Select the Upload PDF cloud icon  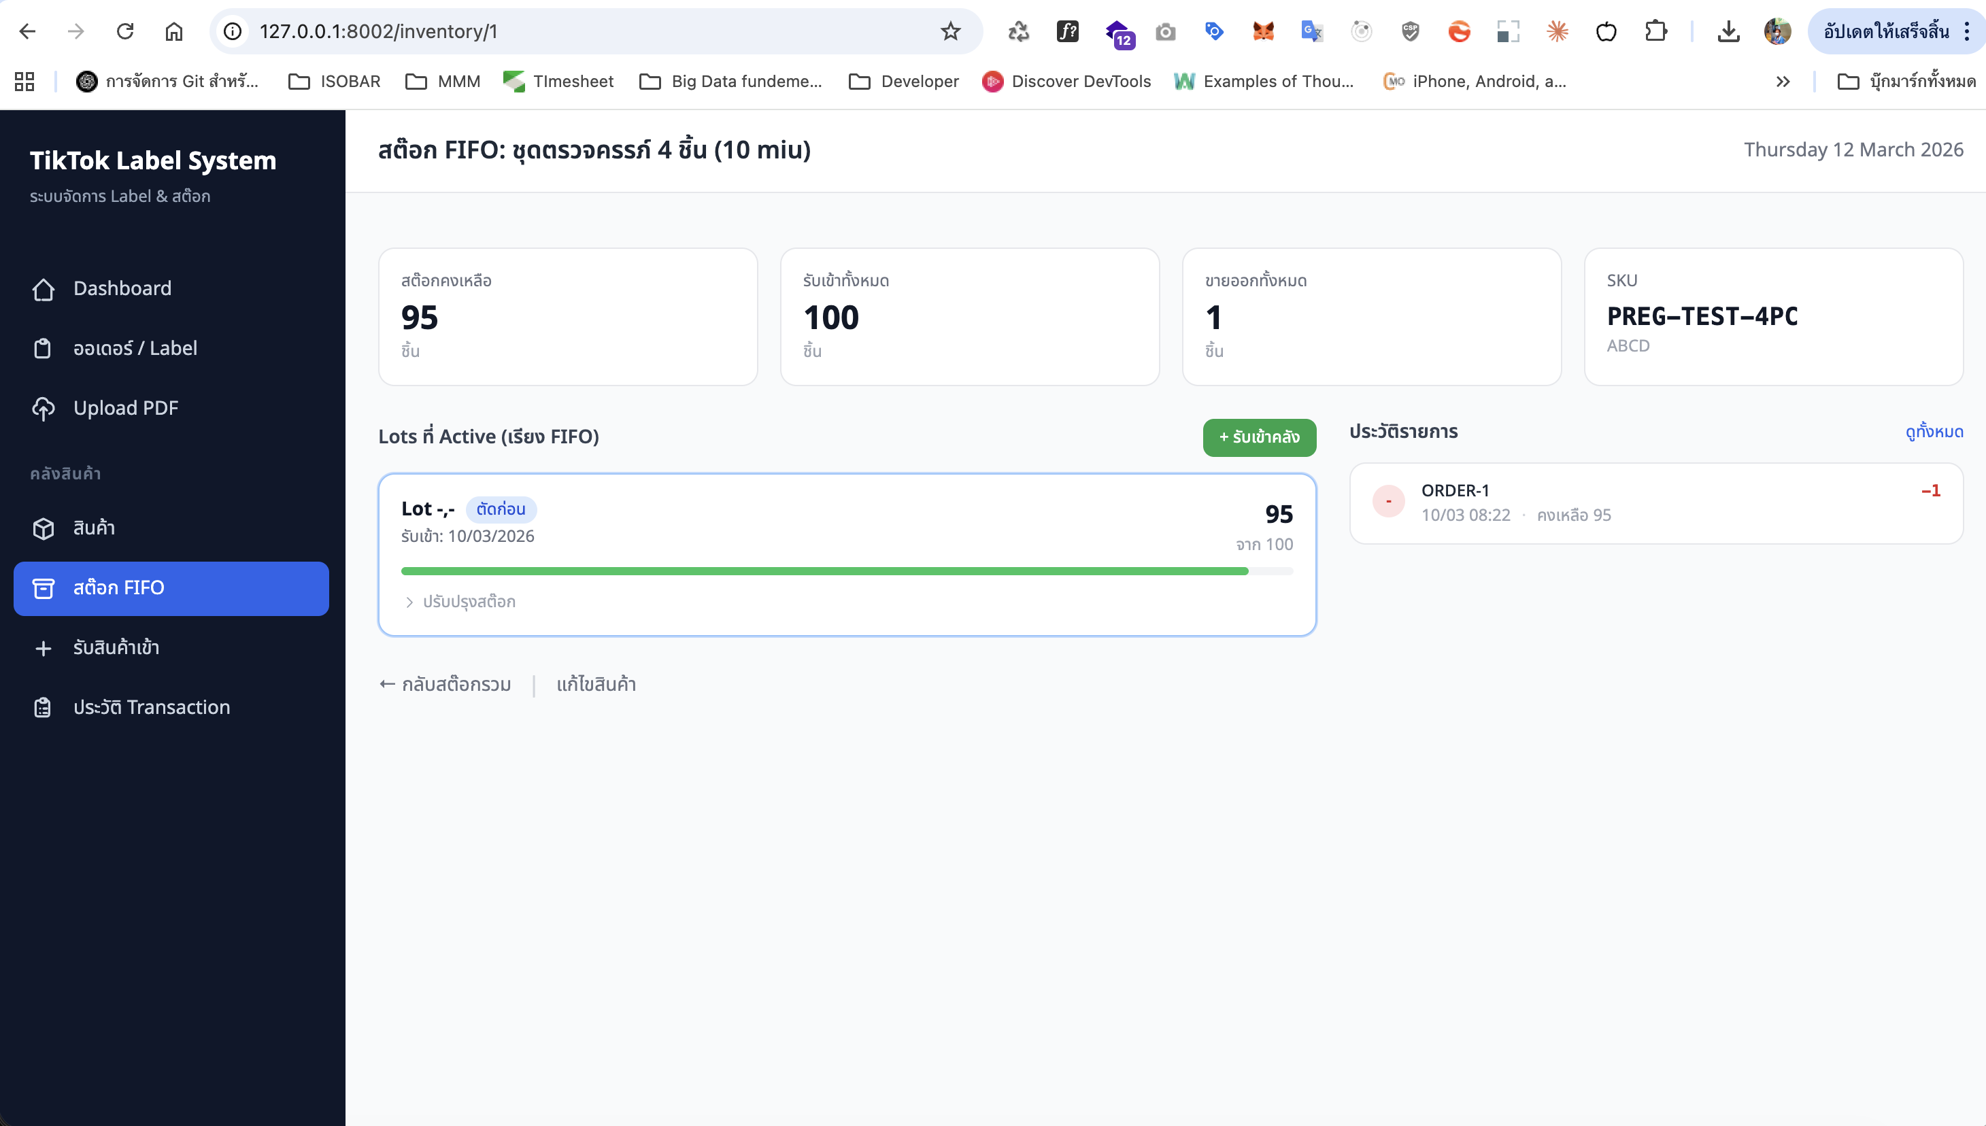[44, 409]
